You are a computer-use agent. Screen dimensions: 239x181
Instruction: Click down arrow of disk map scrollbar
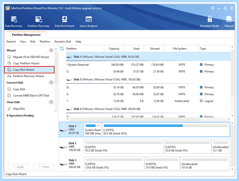[232, 169]
